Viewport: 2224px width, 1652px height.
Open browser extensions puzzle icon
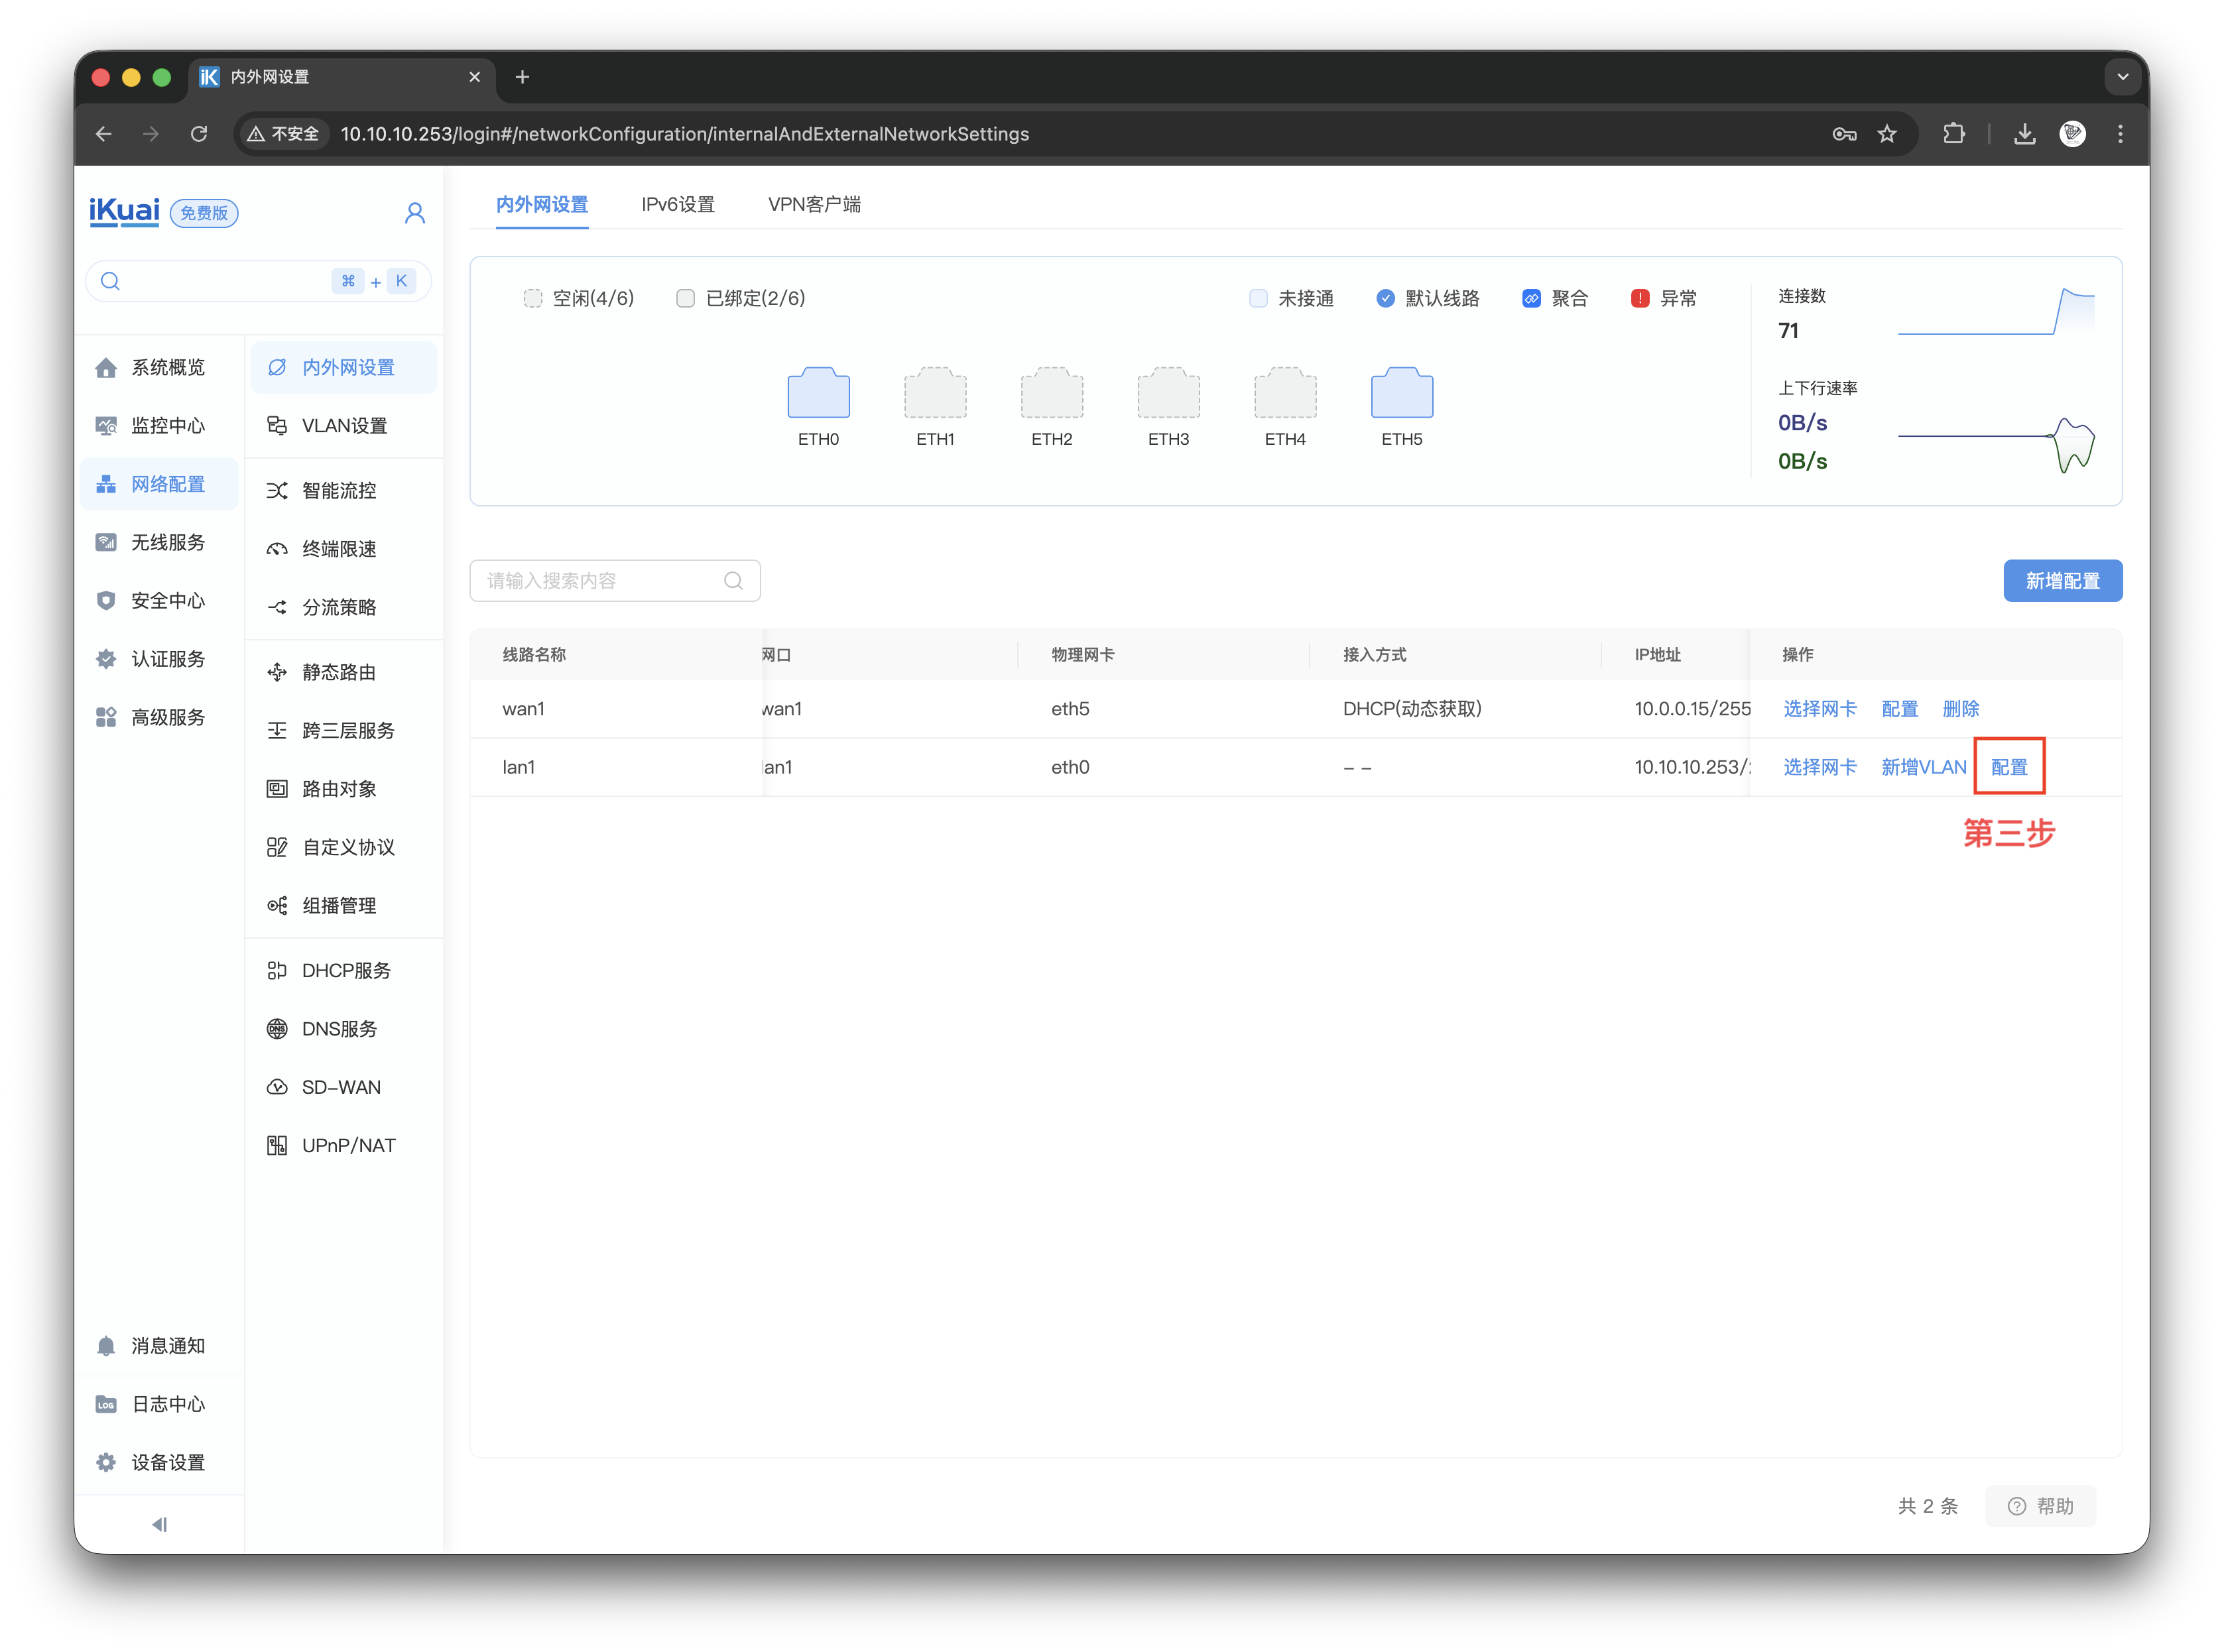coord(1953,134)
